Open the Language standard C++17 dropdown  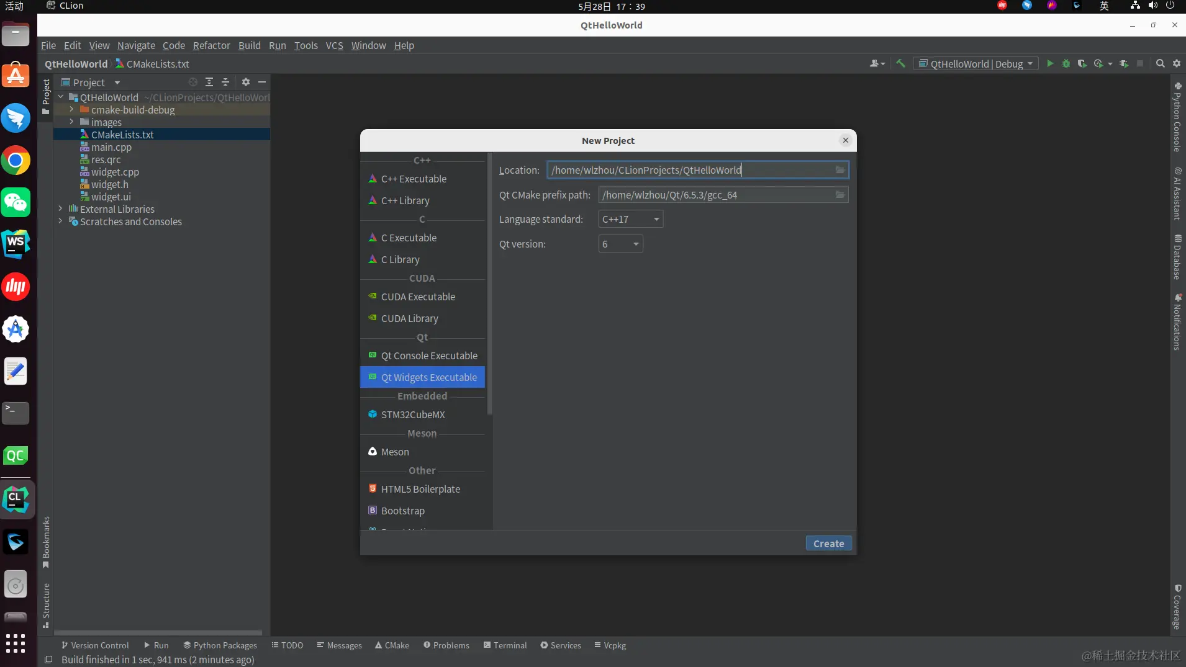tap(630, 219)
